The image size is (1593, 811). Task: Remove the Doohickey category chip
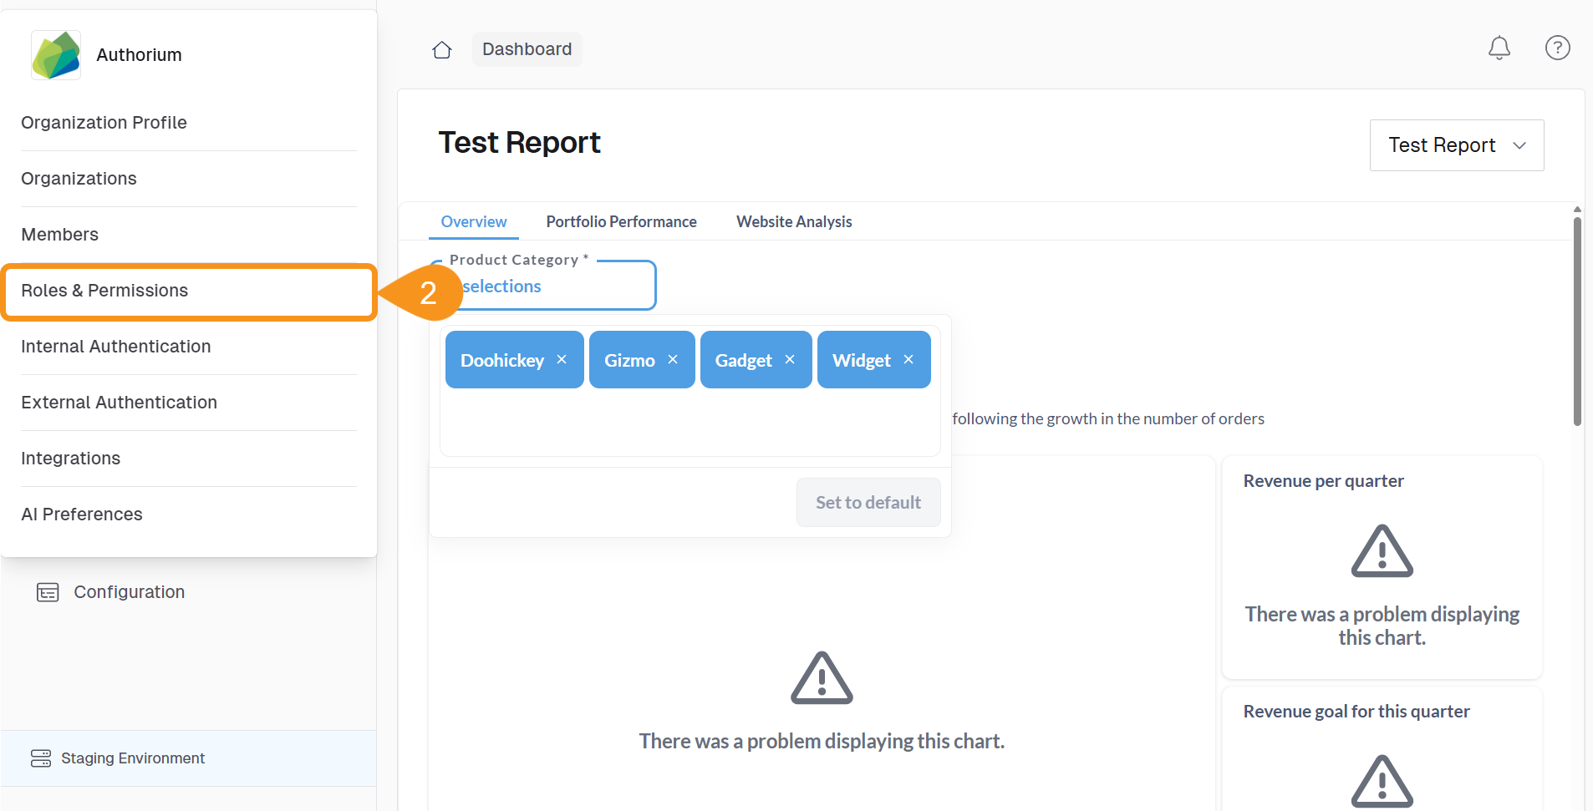point(561,359)
